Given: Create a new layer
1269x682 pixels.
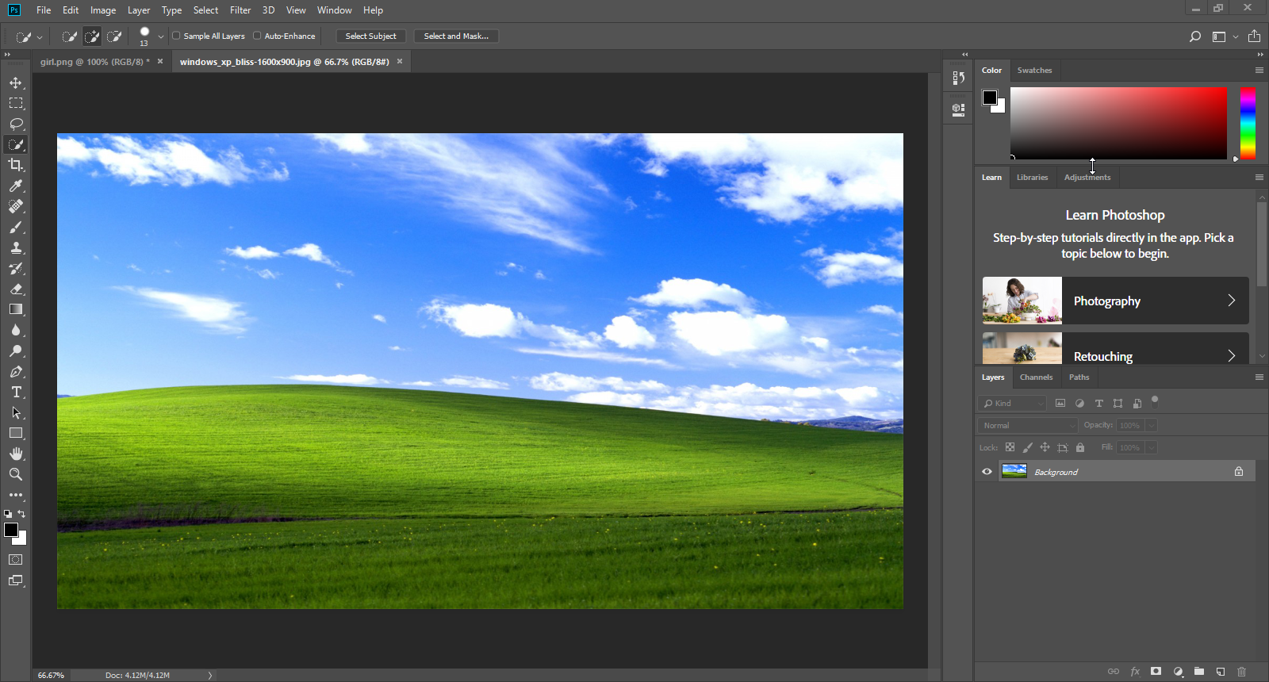Looking at the screenshot, I should (x=1221, y=672).
